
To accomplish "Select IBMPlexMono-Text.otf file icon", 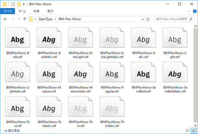I will [x=18, y=107].
